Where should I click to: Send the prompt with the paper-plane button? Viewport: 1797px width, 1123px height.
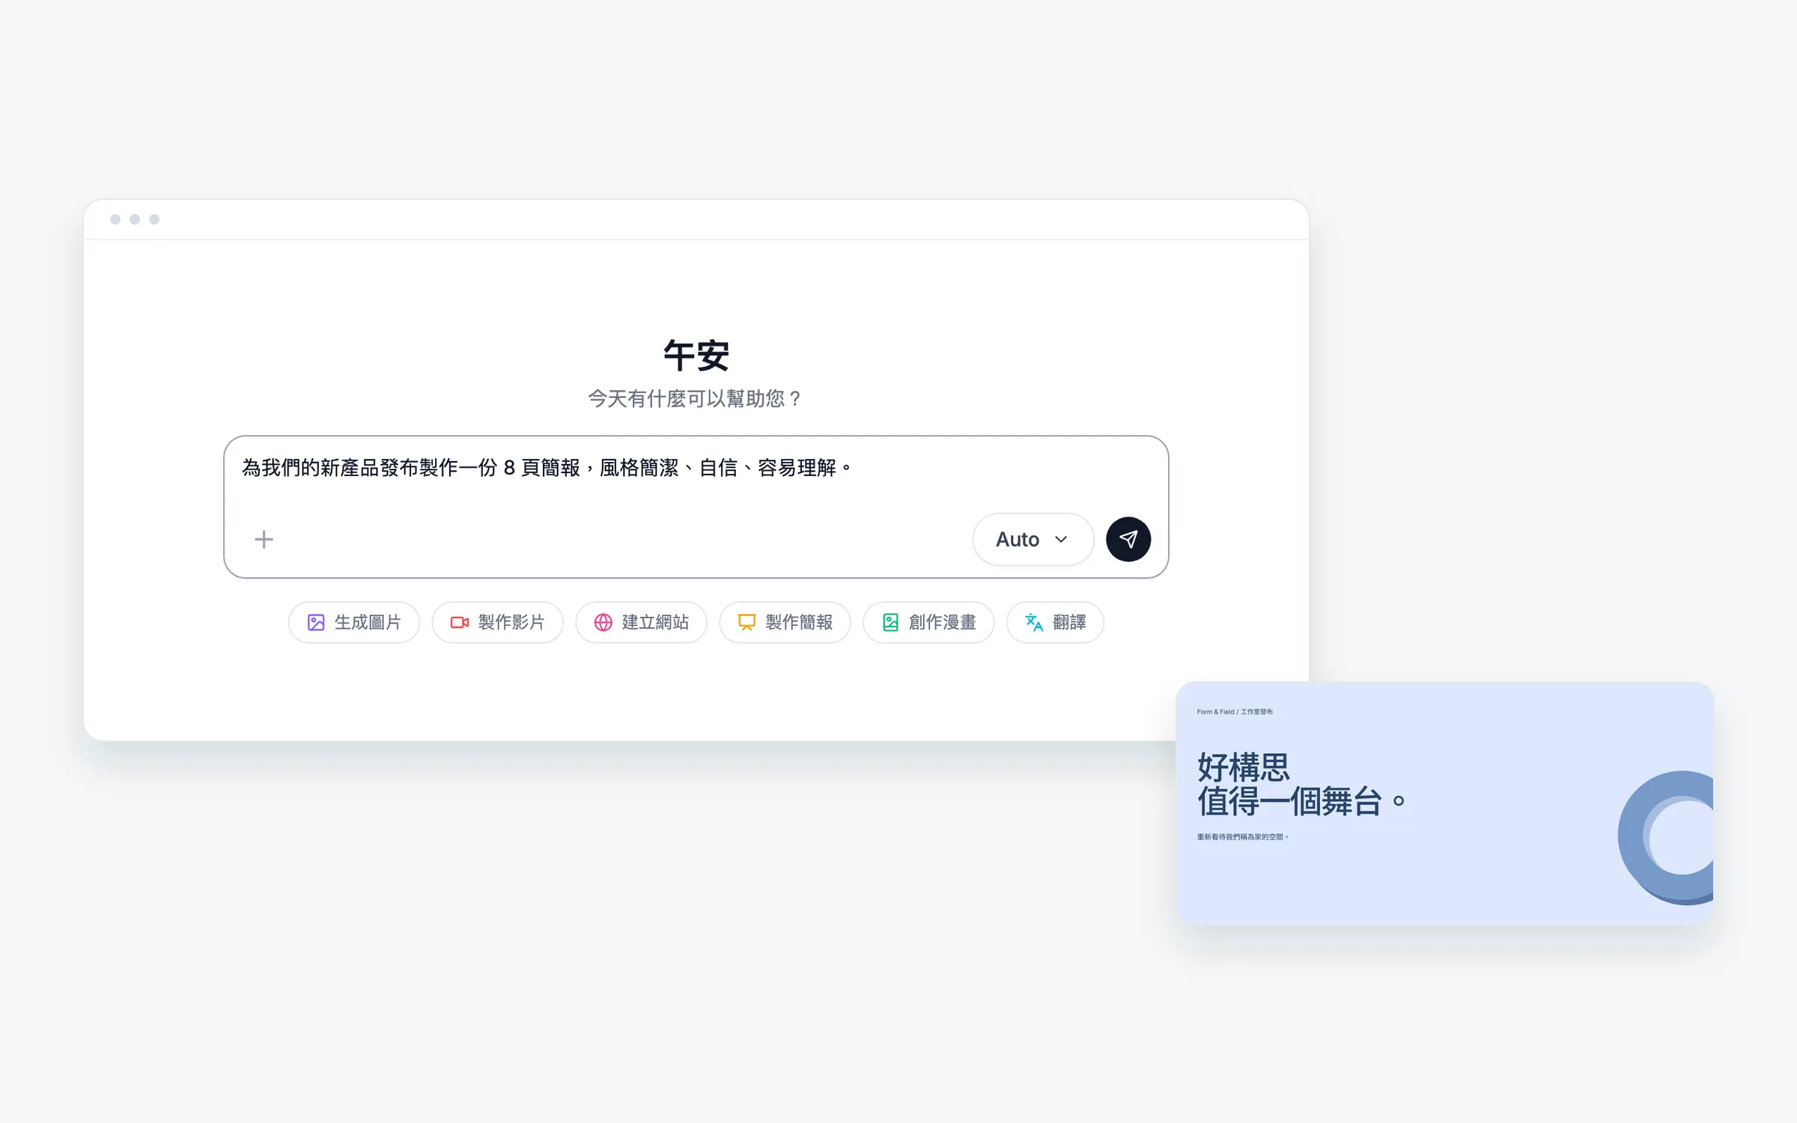[x=1128, y=539]
